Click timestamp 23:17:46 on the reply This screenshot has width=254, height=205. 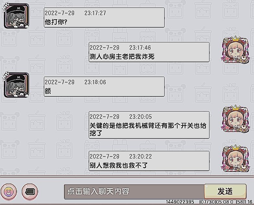click(140, 48)
